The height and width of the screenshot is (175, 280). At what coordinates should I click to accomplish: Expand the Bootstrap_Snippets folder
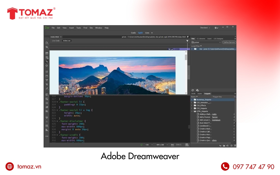point(192,99)
